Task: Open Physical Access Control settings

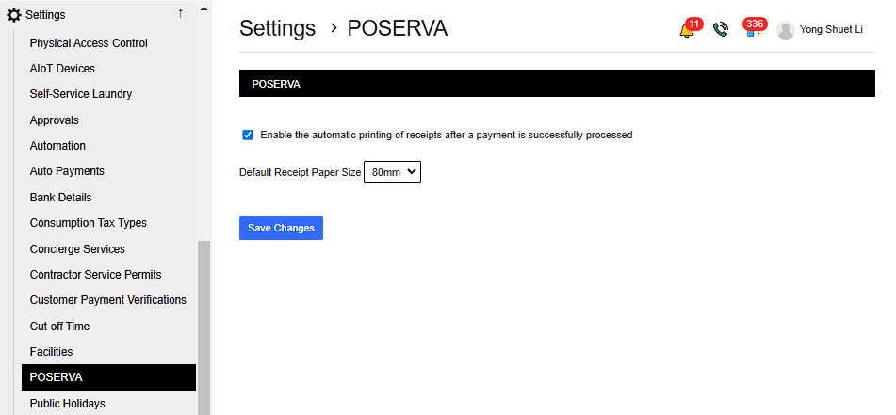Action: (x=89, y=43)
